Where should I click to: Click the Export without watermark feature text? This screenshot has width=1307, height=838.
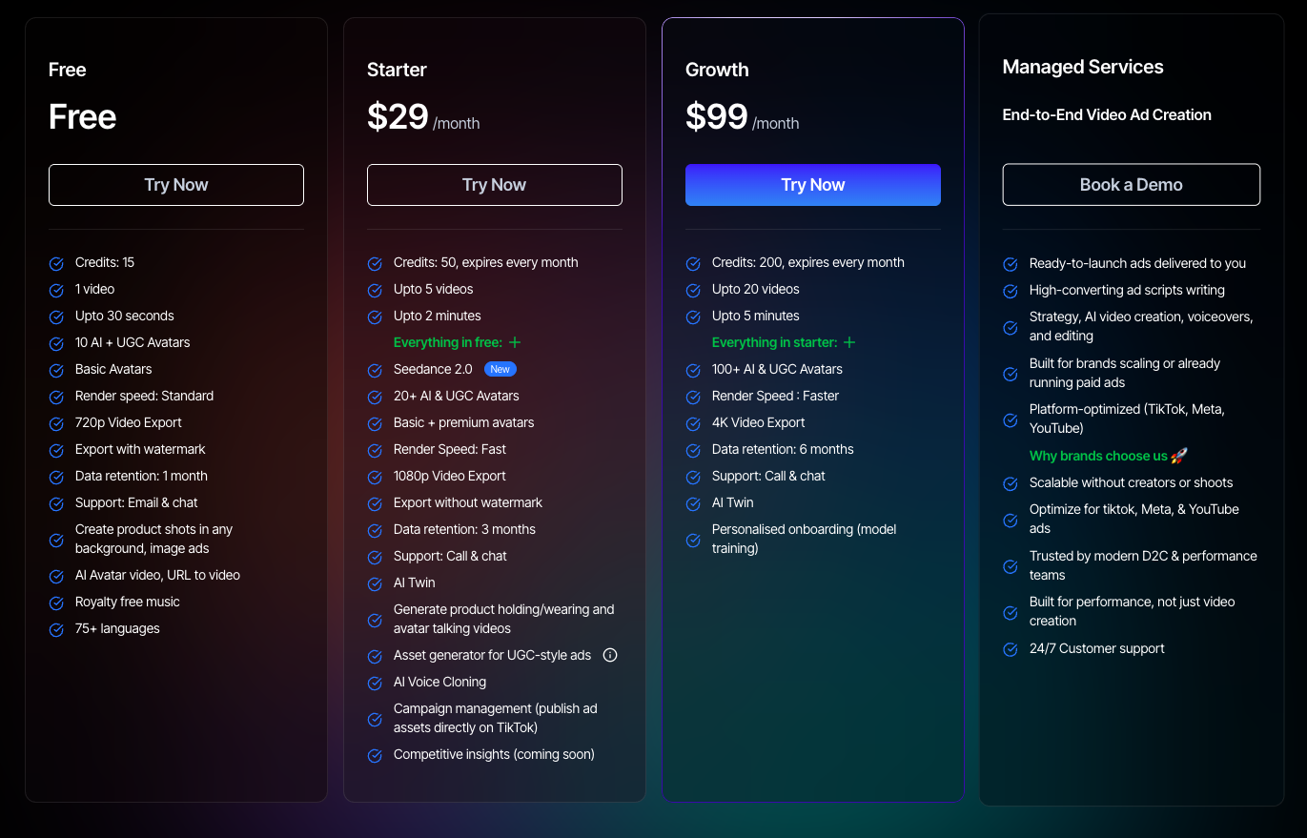tap(467, 502)
